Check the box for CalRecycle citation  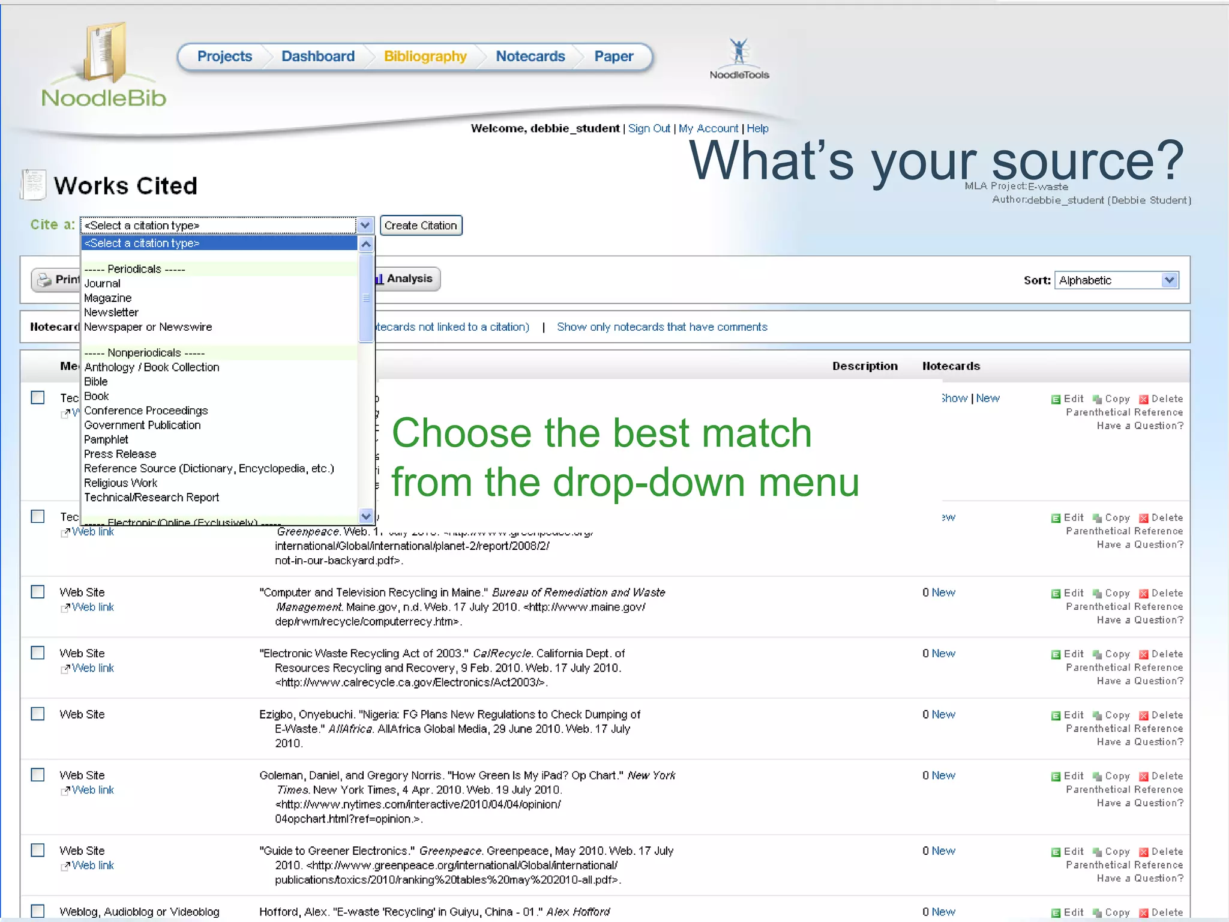click(38, 652)
